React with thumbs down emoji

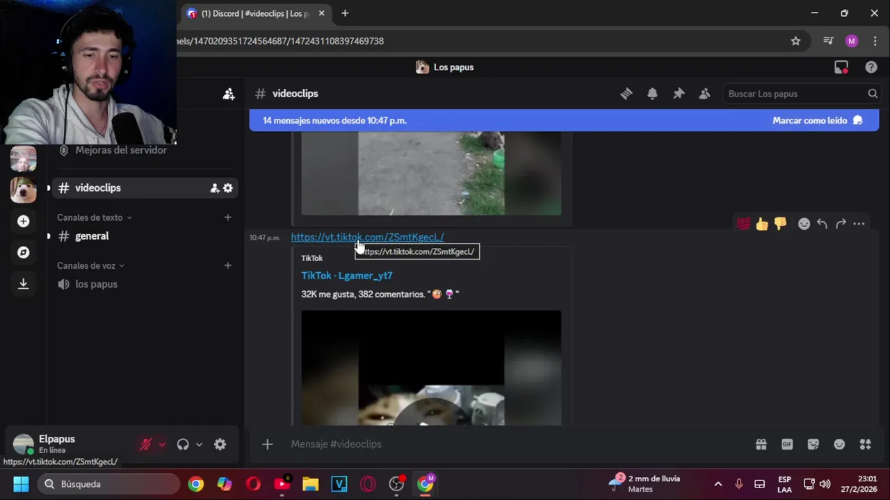[780, 224]
